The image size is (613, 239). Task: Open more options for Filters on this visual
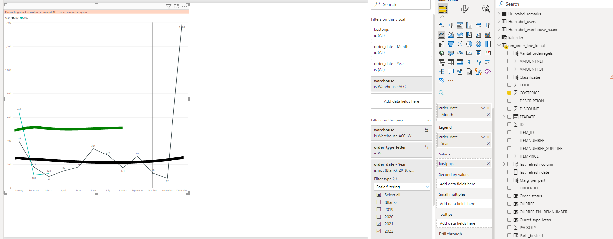pyautogui.click(x=429, y=20)
